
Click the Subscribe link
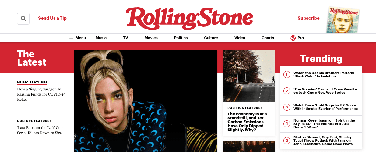[309, 18]
